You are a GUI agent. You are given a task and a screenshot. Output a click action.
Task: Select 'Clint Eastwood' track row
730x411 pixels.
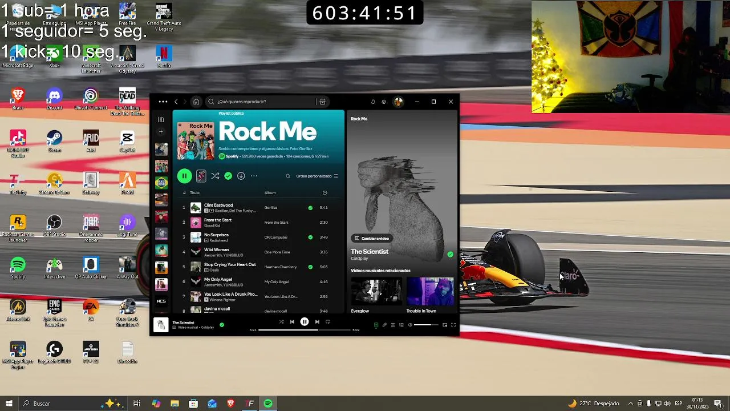click(258, 208)
